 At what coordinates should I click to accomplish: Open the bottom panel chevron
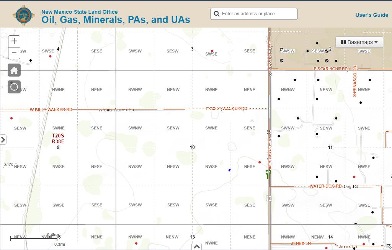197,247
